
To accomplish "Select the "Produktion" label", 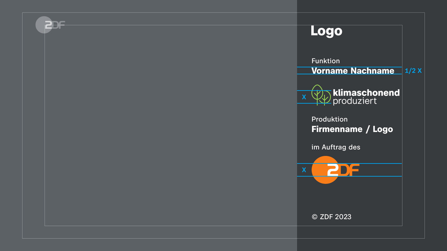I will point(330,119).
